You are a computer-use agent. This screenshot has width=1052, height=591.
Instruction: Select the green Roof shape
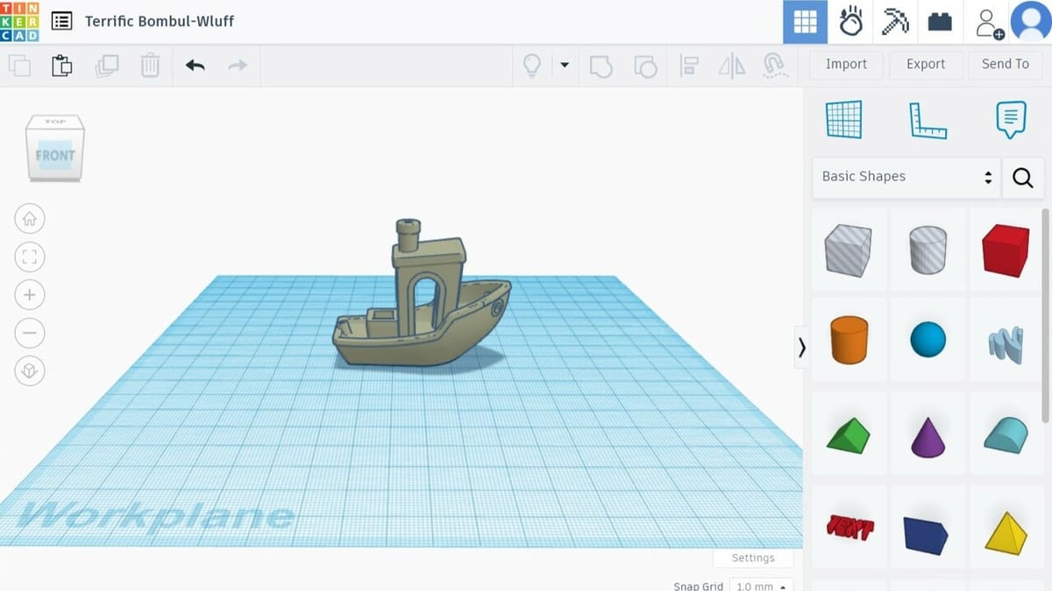[848, 435]
